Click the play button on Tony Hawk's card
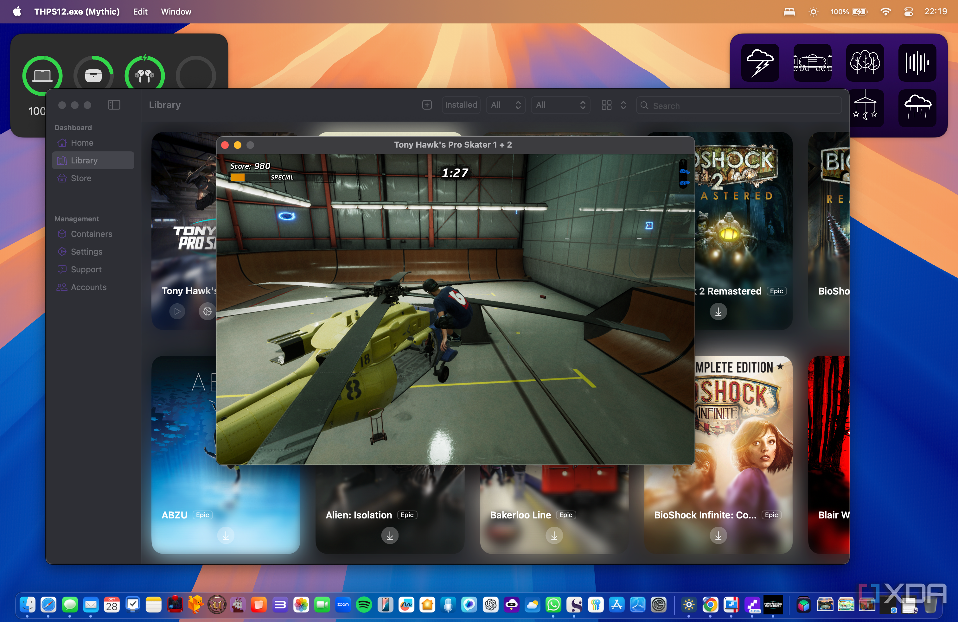The width and height of the screenshot is (958, 622). 177,311
